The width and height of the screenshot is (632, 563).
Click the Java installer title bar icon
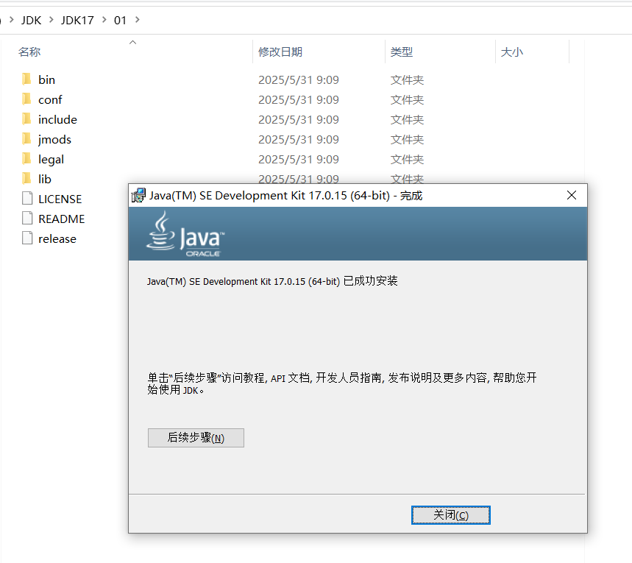coord(138,196)
